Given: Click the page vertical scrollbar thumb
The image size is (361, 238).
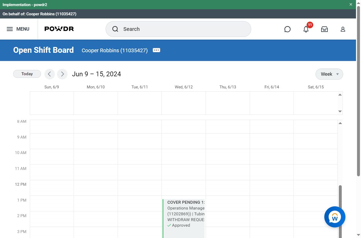Looking at the screenshot, I should (358, 91).
